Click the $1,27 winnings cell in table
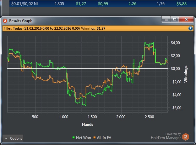Image resolution: width=196 pixels, height=145 pixels. coord(81,4)
